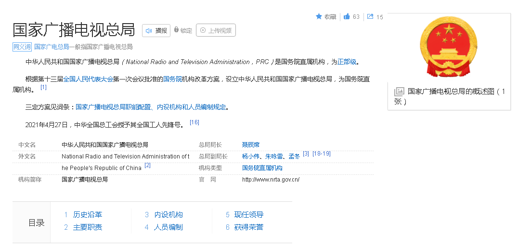The height and width of the screenshot is (249, 518).
Task: Open deputy director 杨小伟 link
Action: [x=251, y=157]
